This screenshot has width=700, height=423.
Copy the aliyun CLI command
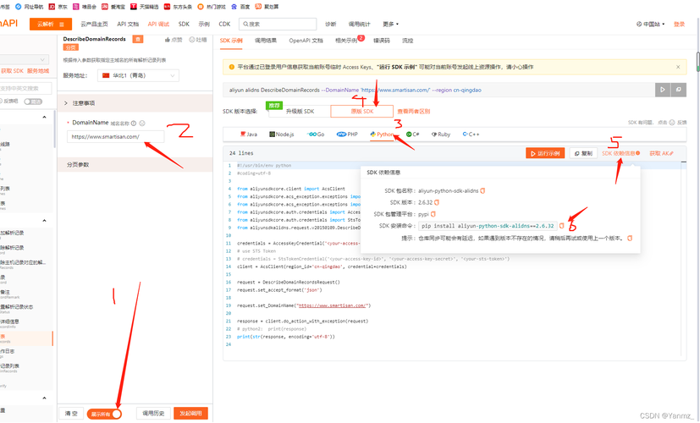[x=679, y=90]
